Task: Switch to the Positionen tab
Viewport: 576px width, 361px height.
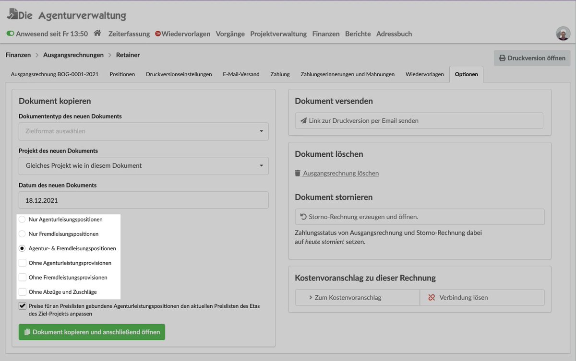Action: point(122,74)
